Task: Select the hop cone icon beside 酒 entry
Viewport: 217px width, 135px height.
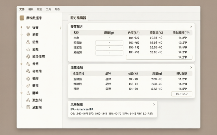Action: pos(28,35)
